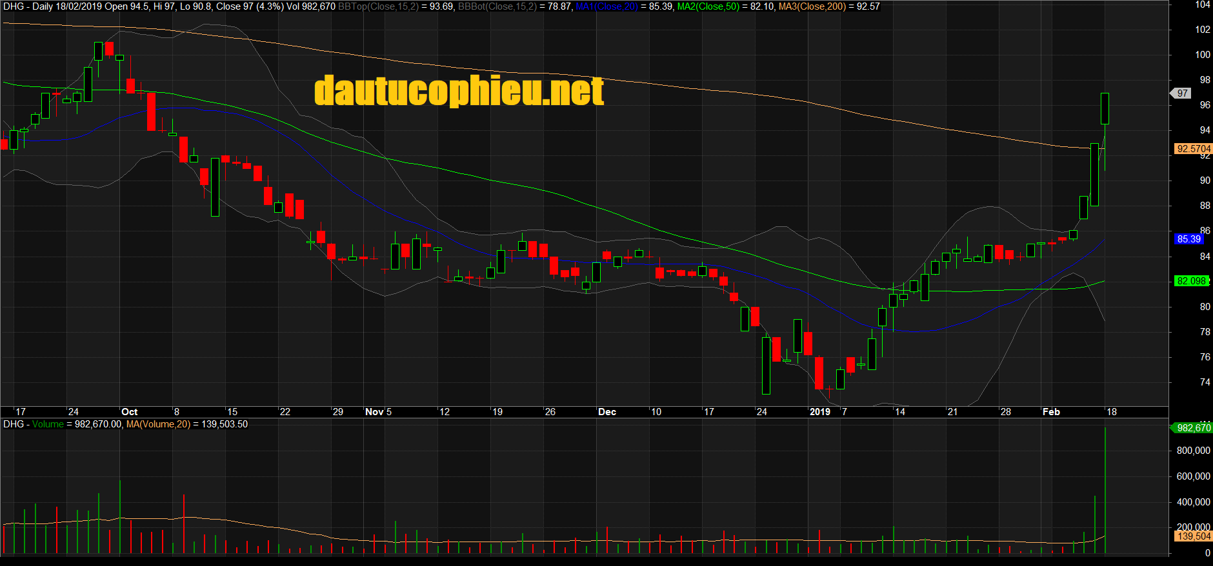Select the MA1(Close,20) indicator label

coord(606,6)
